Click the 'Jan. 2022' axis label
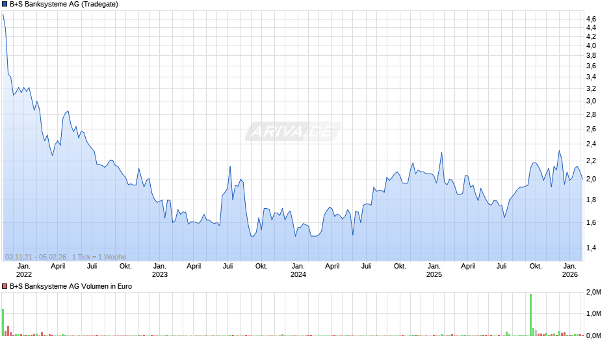 [x=24, y=270]
